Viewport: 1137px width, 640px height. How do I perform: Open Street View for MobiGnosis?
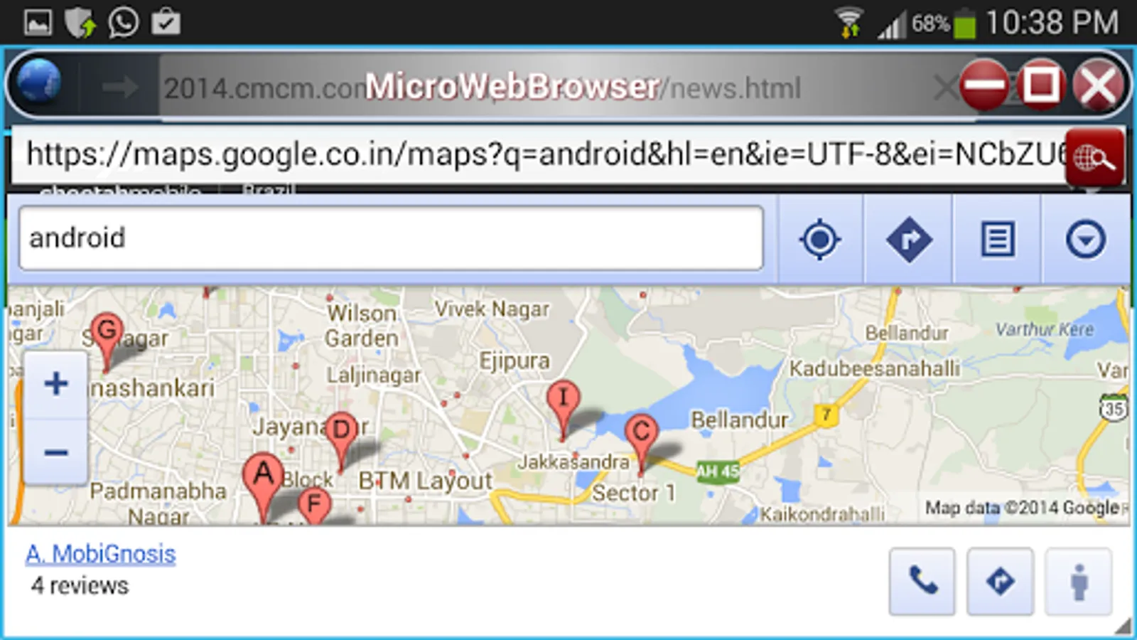(1078, 582)
